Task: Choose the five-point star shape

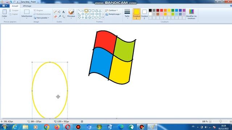Action: point(86,17)
